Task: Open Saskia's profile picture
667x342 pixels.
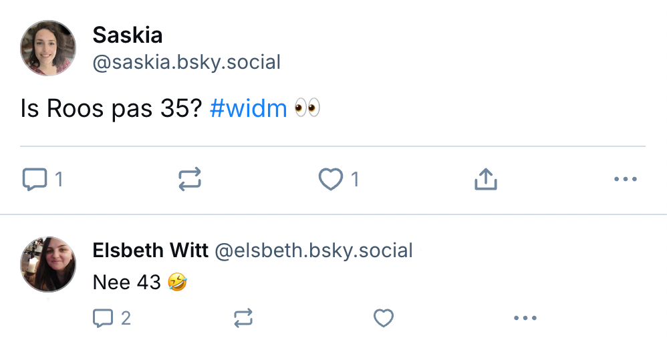Action: pos(48,47)
